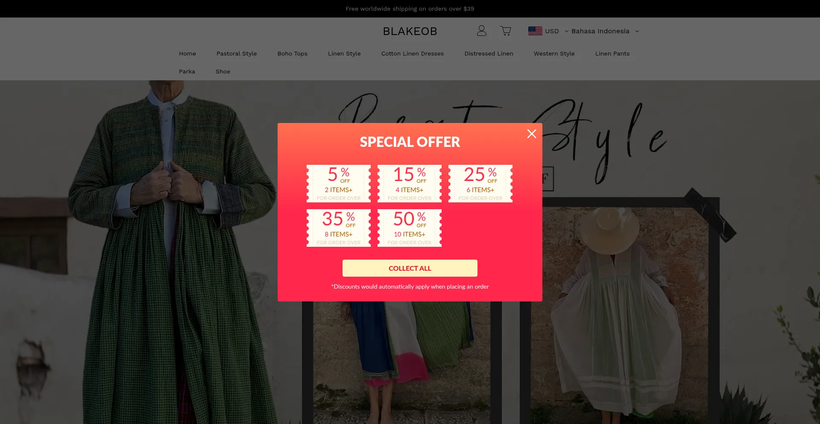Click the US flag currency icon
The width and height of the screenshot is (820, 424).
(x=535, y=31)
